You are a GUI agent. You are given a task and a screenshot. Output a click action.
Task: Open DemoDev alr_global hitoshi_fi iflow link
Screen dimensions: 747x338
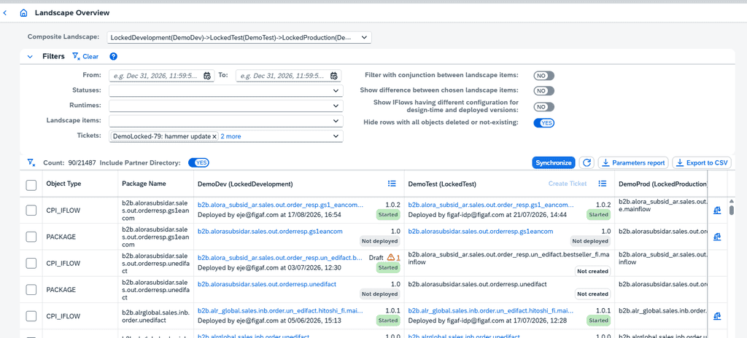pos(280,311)
